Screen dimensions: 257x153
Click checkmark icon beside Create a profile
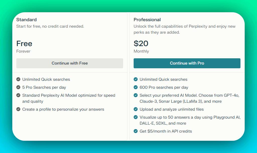click(18, 109)
